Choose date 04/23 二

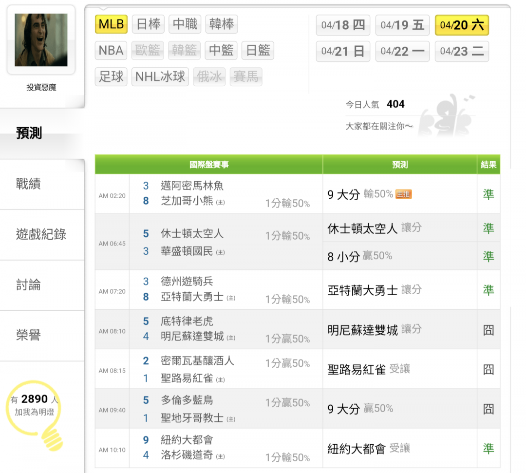coord(462,51)
